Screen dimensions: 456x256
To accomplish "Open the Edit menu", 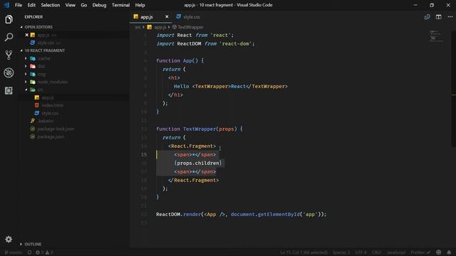I will coord(31,5).
